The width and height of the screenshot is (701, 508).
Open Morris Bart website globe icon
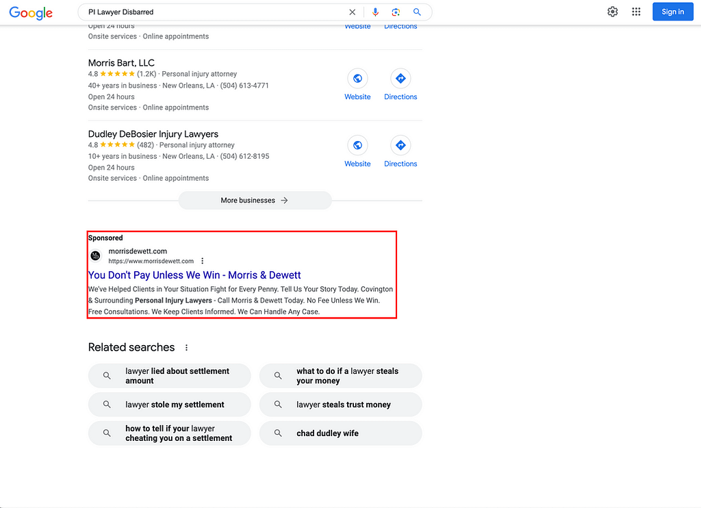(357, 79)
